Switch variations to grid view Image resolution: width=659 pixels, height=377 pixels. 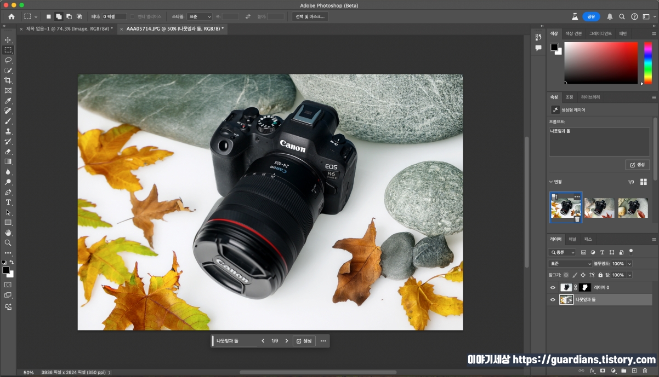point(643,182)
